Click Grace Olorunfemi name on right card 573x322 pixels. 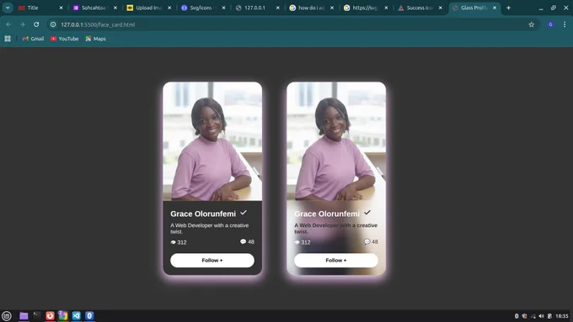click(x=327, y=214)
